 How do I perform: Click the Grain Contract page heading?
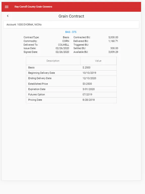click(71, 16)
